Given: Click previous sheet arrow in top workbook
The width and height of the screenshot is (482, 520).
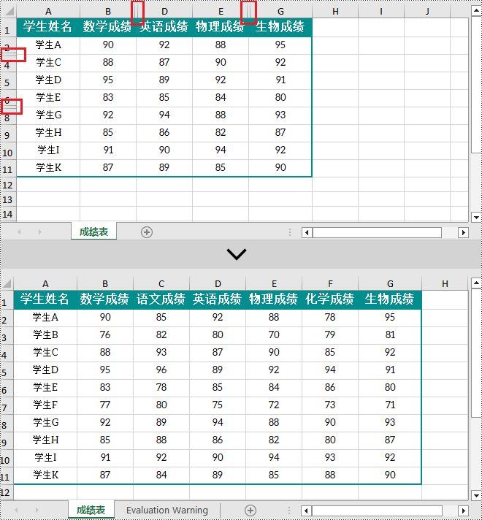Looking at the screenshot, I should (19, 232).
